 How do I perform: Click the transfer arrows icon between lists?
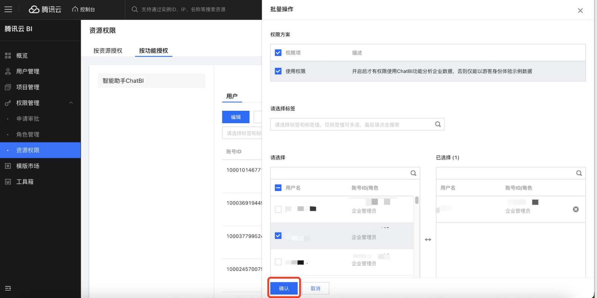click(428, 239)
